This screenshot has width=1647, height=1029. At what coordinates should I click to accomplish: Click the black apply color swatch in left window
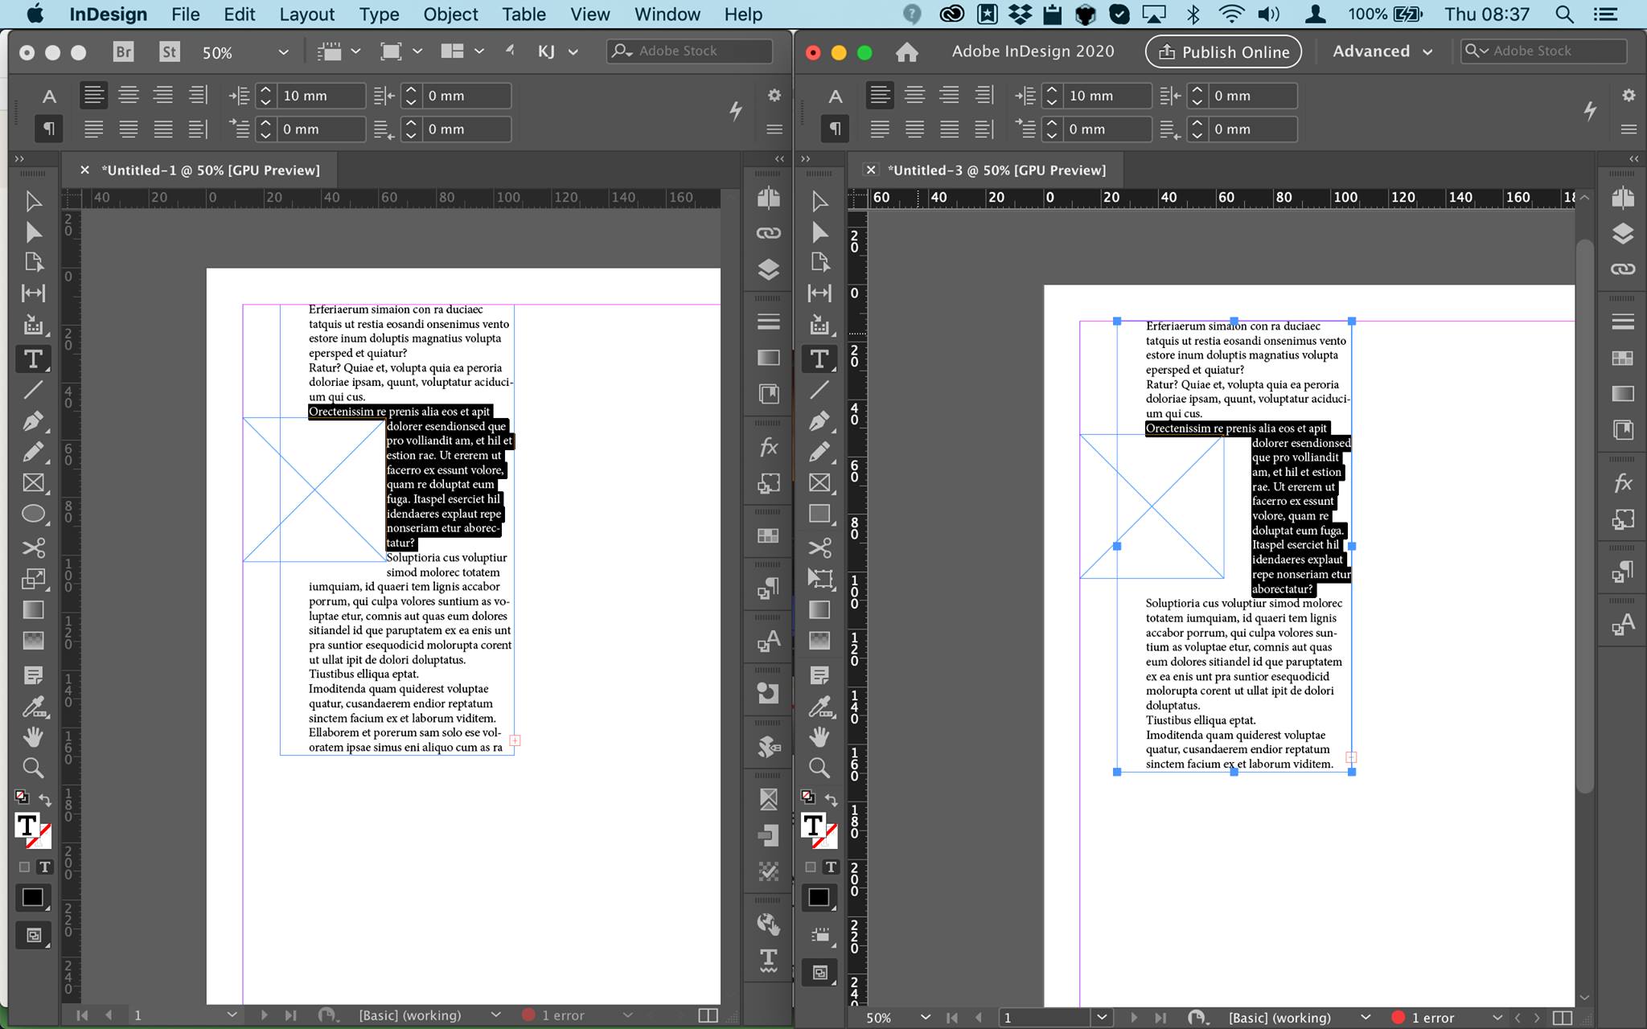point(33,897)
